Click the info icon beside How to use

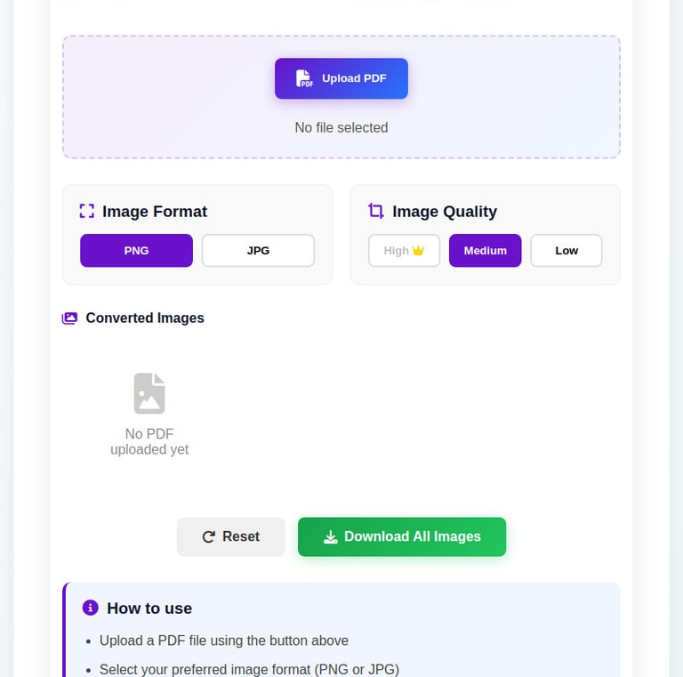click(x=90, y=608)
